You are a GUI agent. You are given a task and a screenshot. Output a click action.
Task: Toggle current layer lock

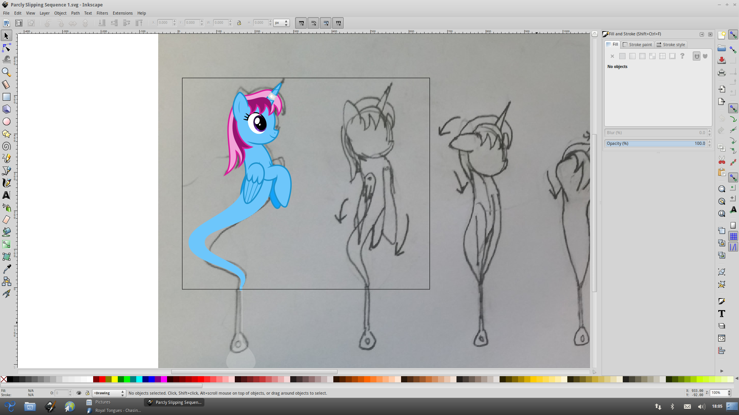click(x=87, y=393)
